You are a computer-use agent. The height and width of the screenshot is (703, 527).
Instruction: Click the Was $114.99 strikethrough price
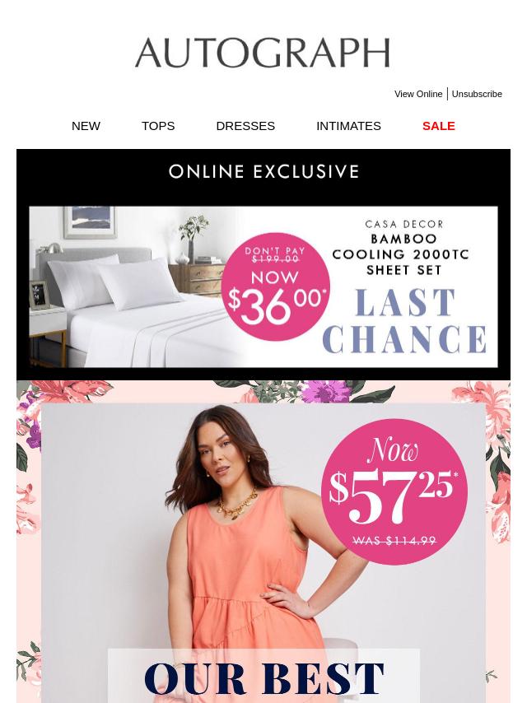(x=394, y=541)
